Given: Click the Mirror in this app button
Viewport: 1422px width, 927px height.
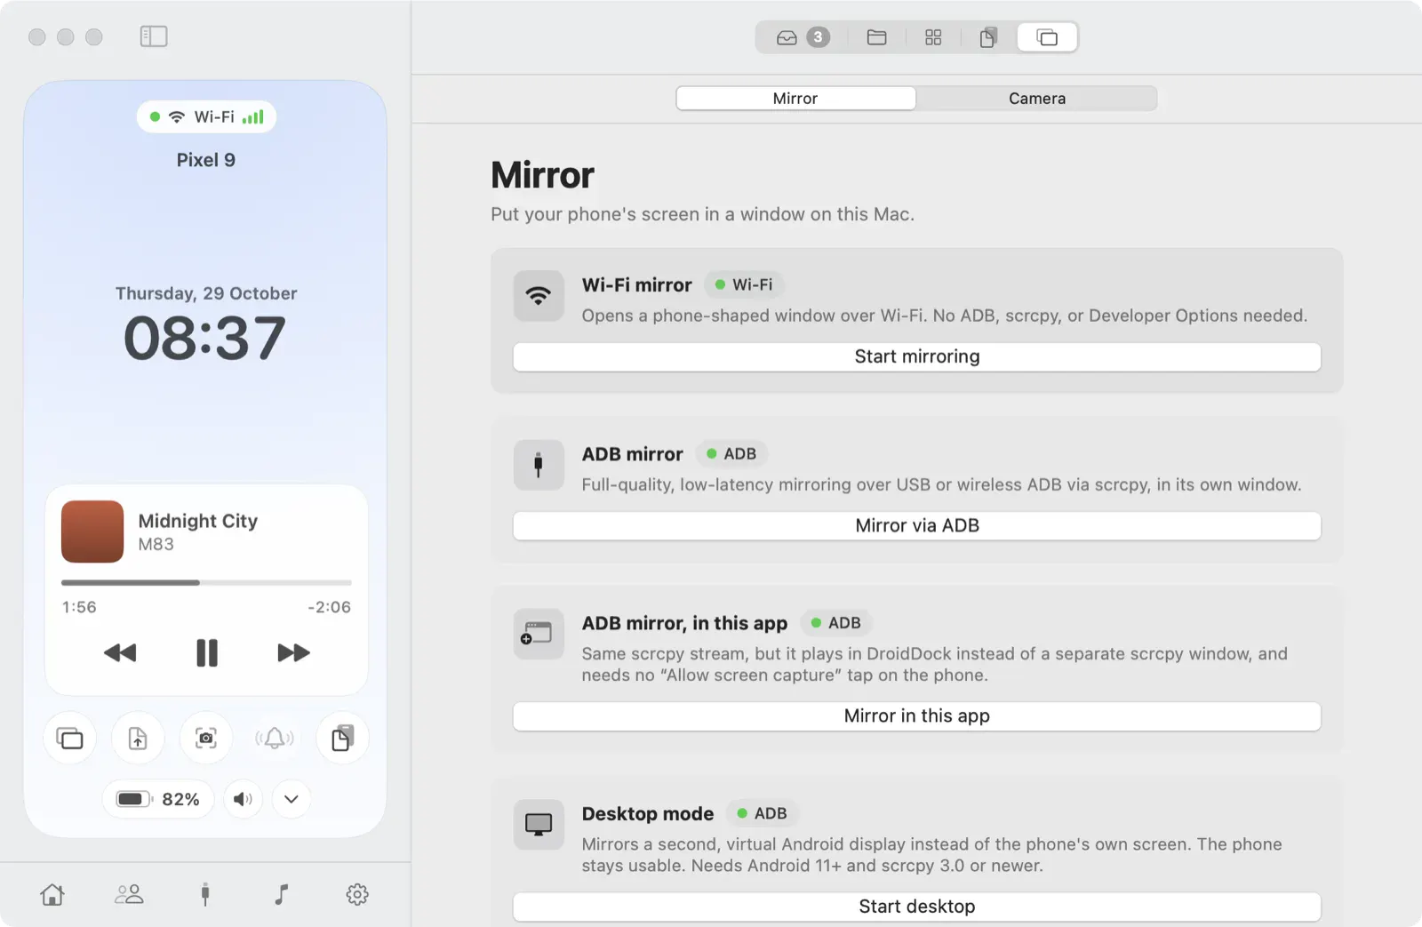Looking at the screenshot, I should coord(916,715).
